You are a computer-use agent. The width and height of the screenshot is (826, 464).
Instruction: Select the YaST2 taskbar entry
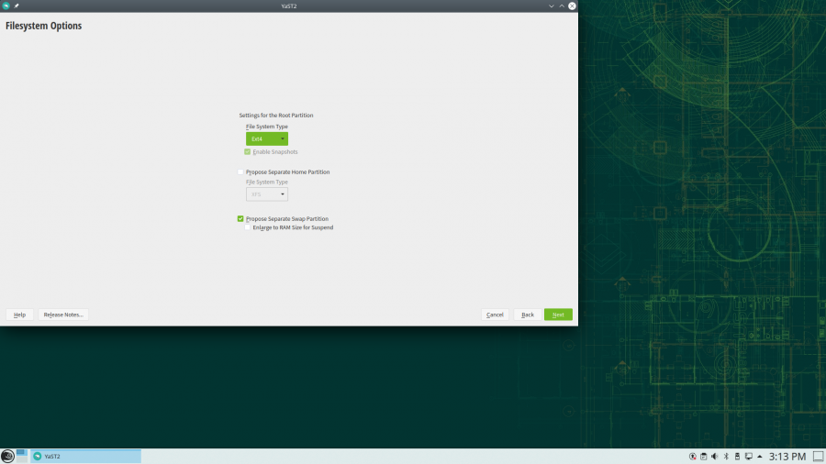85,456
